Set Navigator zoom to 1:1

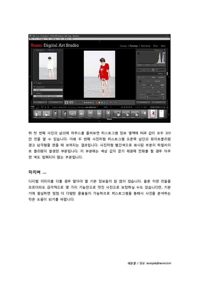click(57, 50)
